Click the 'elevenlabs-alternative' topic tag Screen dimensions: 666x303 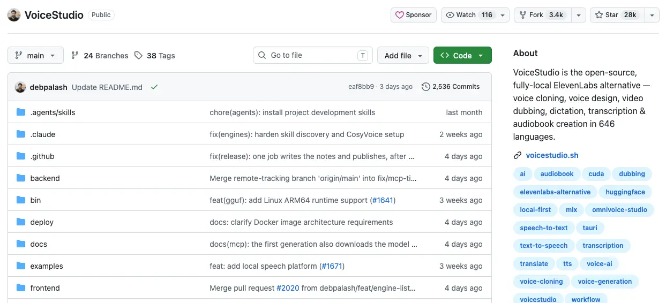point(555,192)
